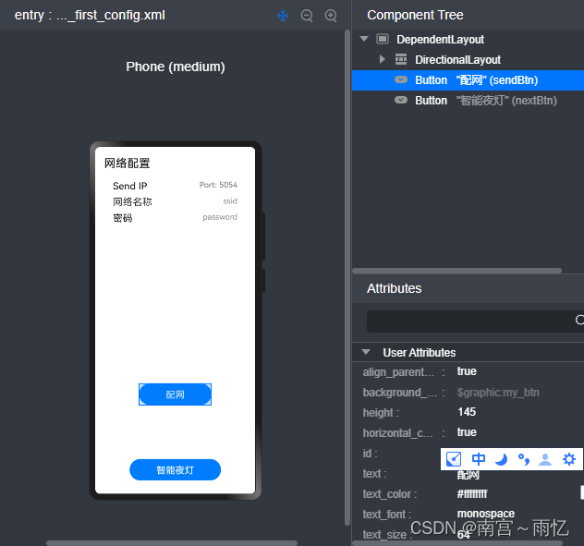
Task: Click the password field in preview
Action: pyautogui.click(x=220, y=217)
